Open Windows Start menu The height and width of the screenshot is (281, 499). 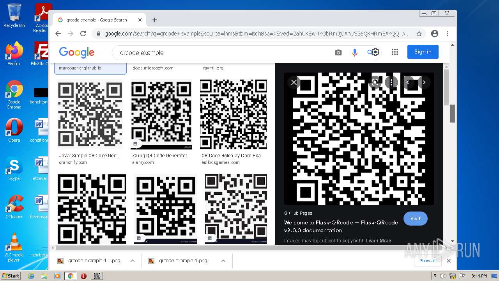pos(11,276)
